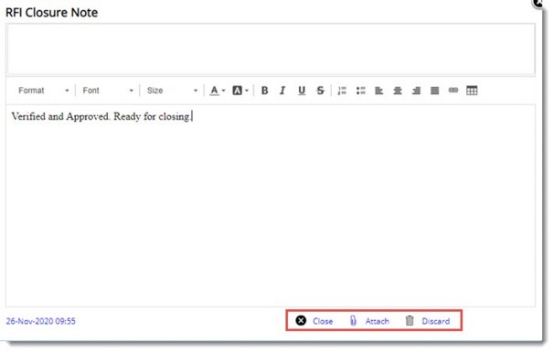
Task: Apply Strikethrough formatting
Action: coord(320,91)
